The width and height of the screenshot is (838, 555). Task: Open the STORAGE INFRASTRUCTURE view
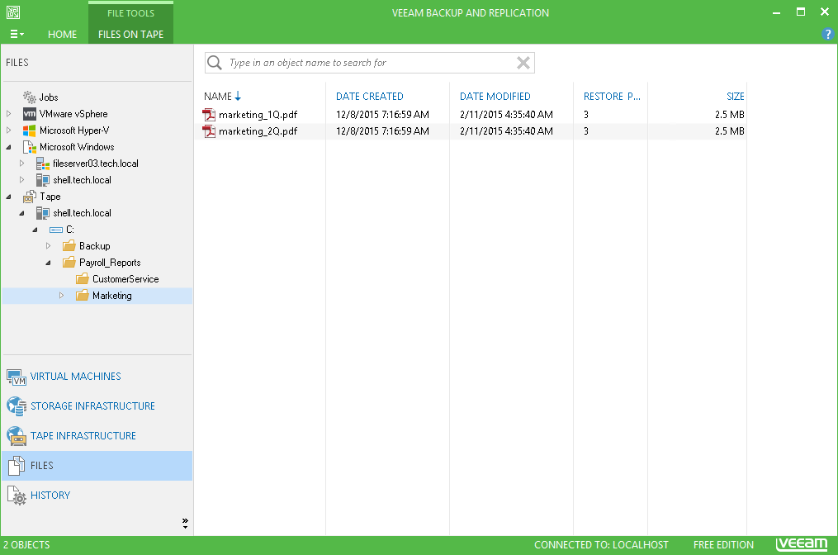point(92,406)
